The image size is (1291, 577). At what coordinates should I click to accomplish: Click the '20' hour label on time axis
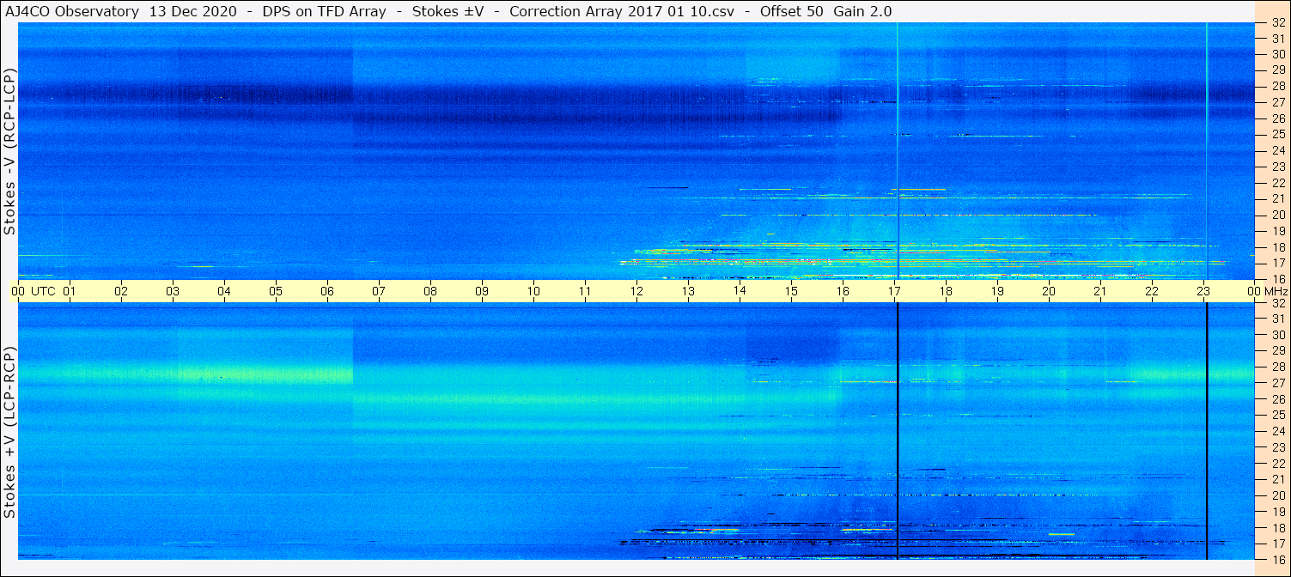(x=1049, y=291)
